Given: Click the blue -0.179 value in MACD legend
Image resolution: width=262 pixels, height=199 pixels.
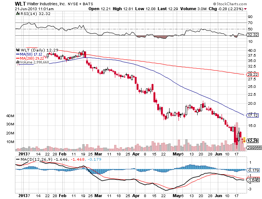Looking at the screenshot, I should tap(94, 159).
